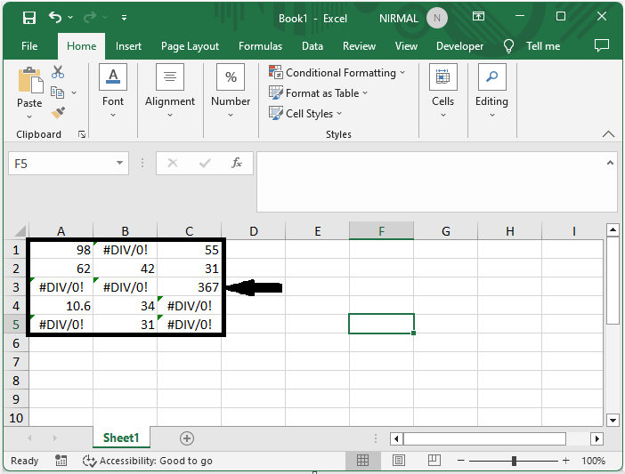Switch to the Insert tab
Image resolution: width=625 pixels, height=474 pixels.
tap(128, 46)
